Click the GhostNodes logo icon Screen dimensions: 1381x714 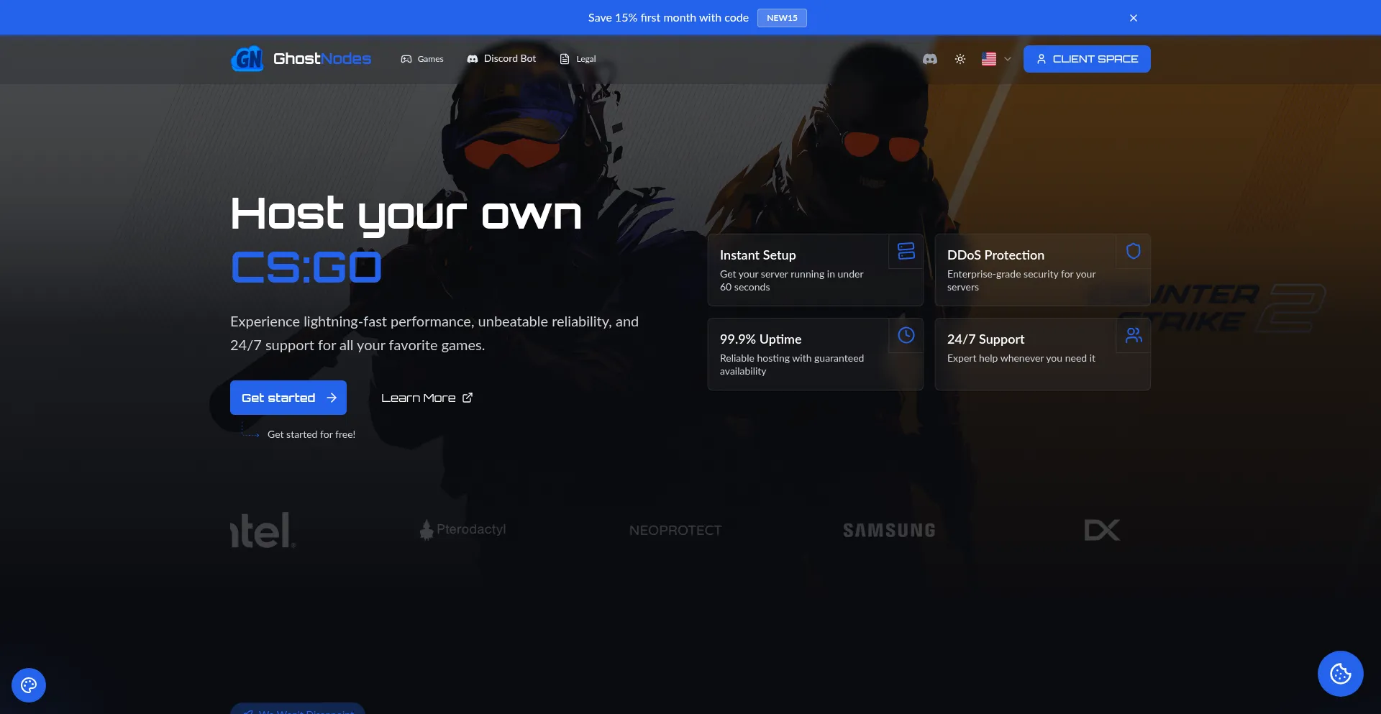tap(247, 59)
